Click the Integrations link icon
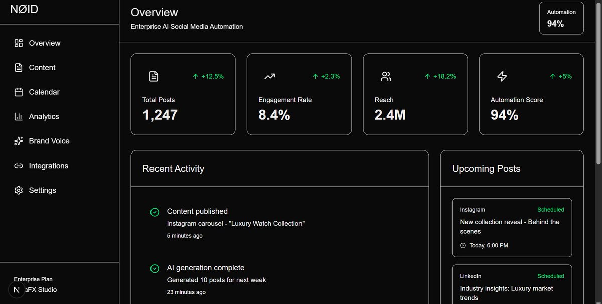Screen dimensions: 602x304 pos(19,166)
